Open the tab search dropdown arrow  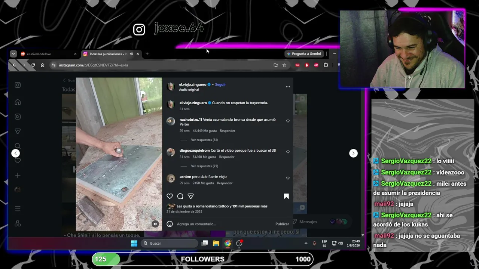point(13,54)
